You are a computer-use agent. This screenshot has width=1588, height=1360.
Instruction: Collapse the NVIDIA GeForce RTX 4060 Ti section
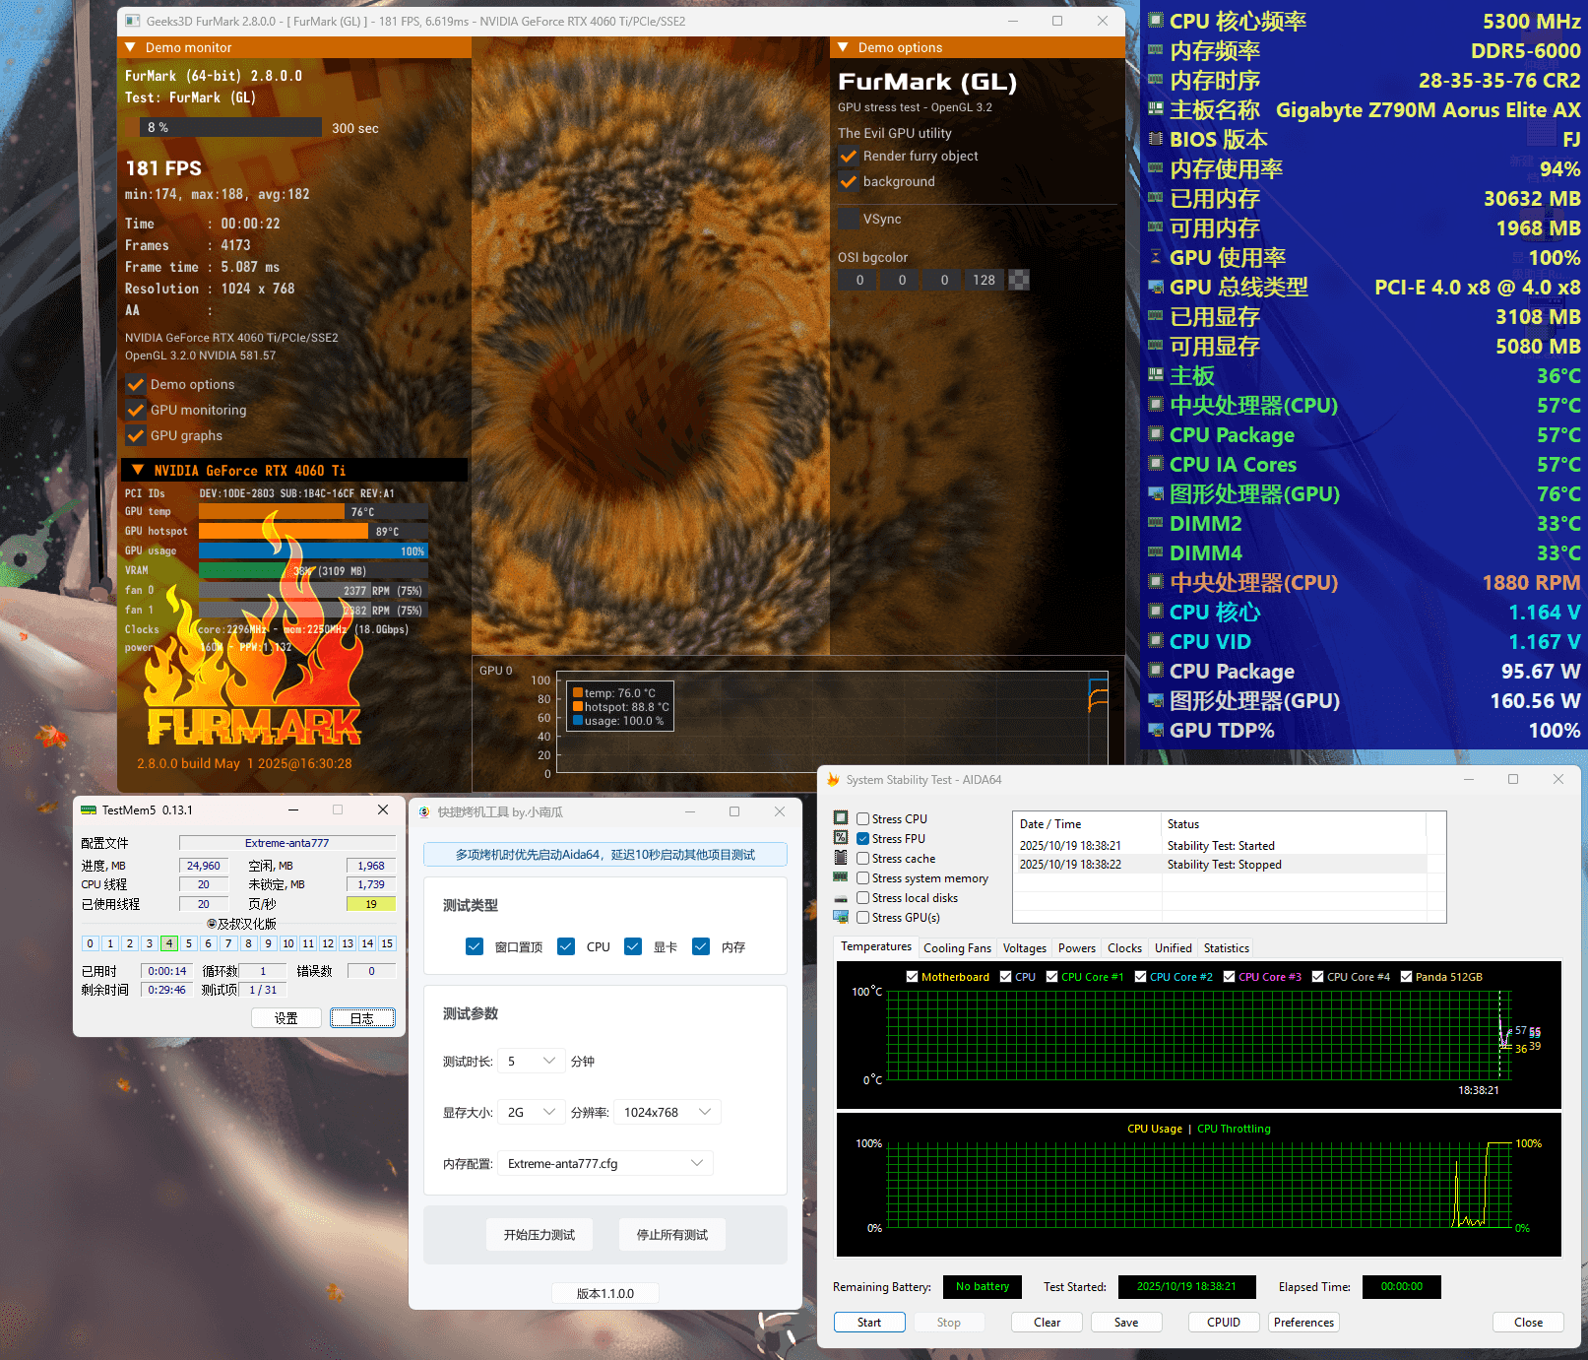138,471
